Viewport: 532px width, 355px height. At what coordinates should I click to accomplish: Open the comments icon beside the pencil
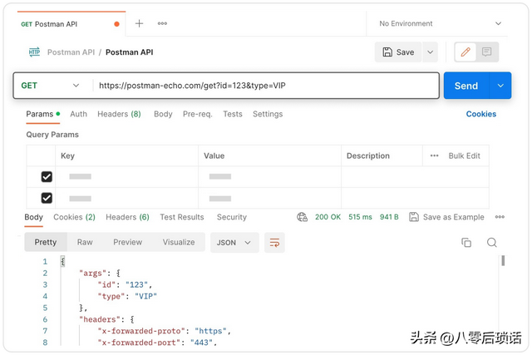487,52
